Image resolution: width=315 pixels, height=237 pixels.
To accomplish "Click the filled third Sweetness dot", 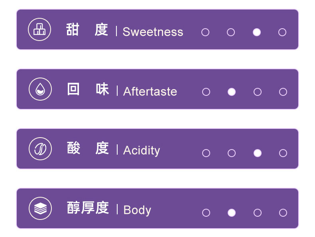I will tap(257, 32).
